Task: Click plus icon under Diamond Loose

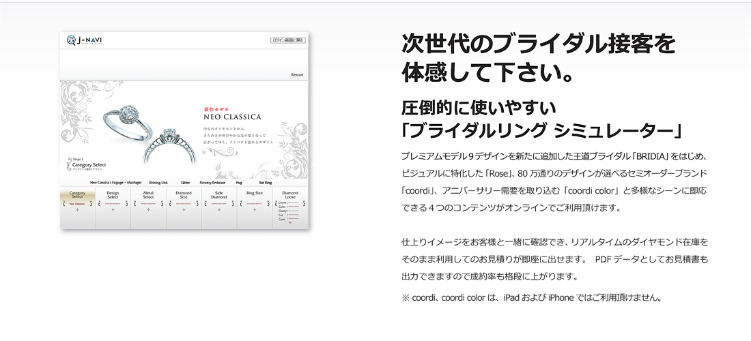Action: tap(289, 223)
